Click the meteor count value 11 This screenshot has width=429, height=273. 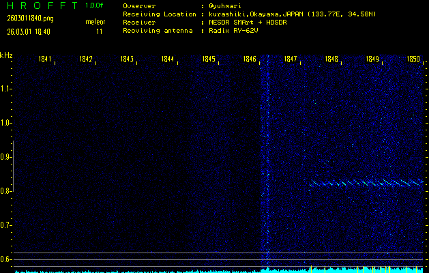100,31
